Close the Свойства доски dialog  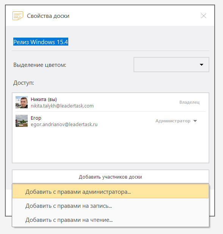point(204,16)
